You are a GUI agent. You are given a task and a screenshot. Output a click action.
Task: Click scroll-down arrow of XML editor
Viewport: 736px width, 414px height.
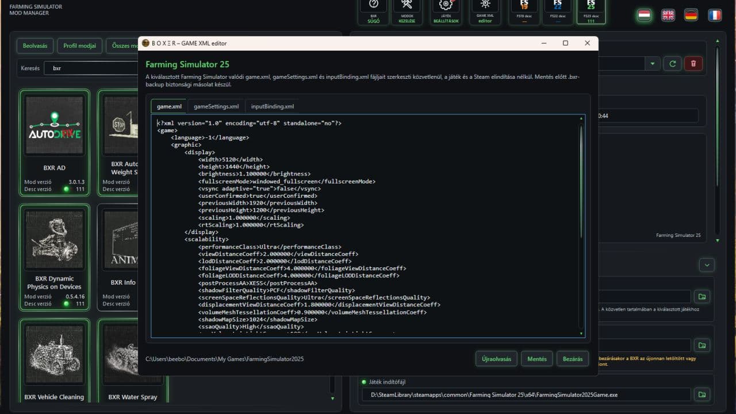(x=581, y=333)
